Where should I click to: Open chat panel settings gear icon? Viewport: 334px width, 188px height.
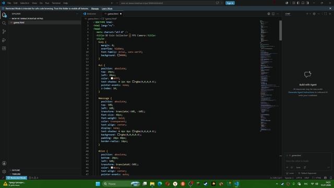[314, 14]
